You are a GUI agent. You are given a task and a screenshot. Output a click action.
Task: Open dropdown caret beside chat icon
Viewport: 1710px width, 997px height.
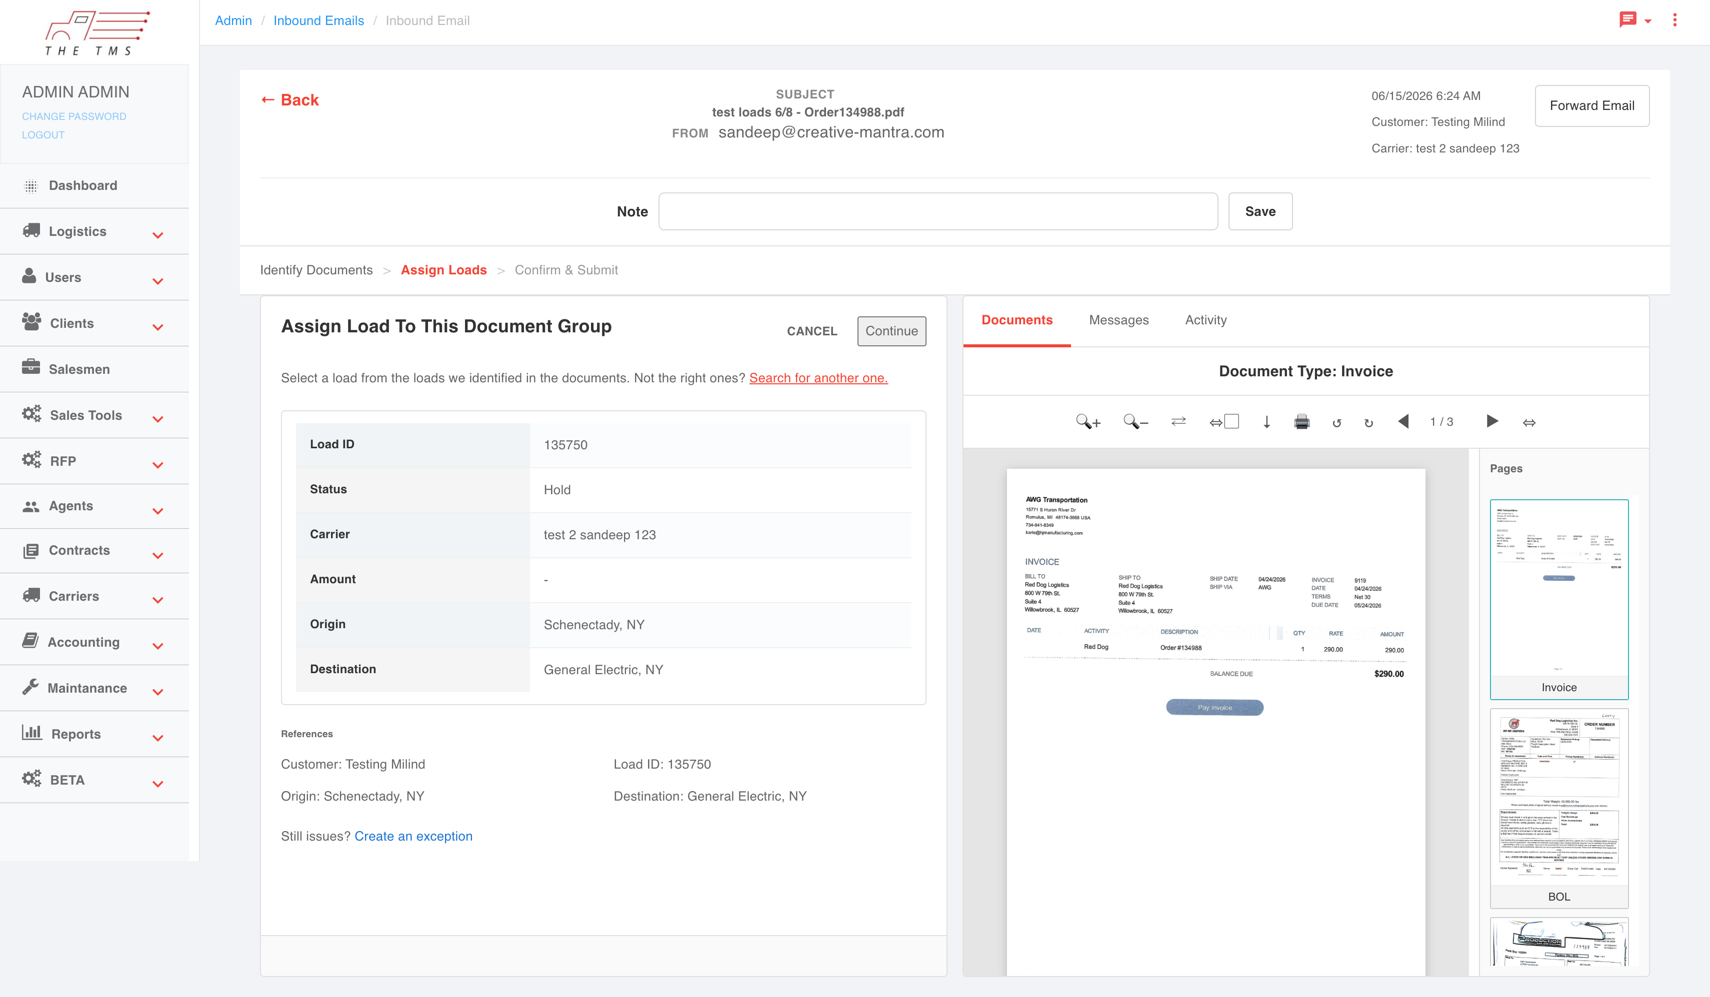coord(1647,21)
